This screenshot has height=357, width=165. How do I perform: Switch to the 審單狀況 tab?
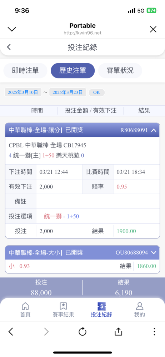(x=120, y=71)
